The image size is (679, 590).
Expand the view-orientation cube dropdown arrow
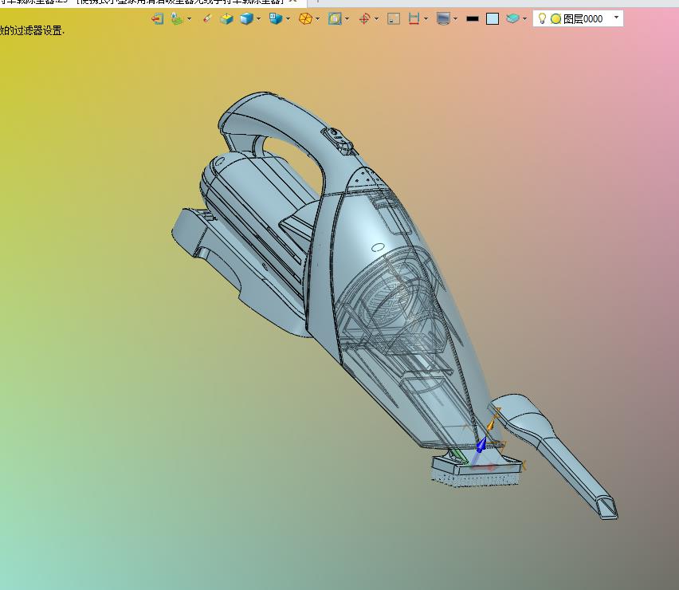click(x=288, y=18)
